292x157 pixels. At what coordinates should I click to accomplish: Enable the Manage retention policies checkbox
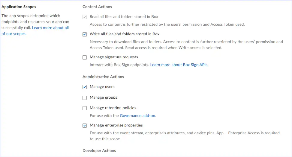(x=85, y=108)
